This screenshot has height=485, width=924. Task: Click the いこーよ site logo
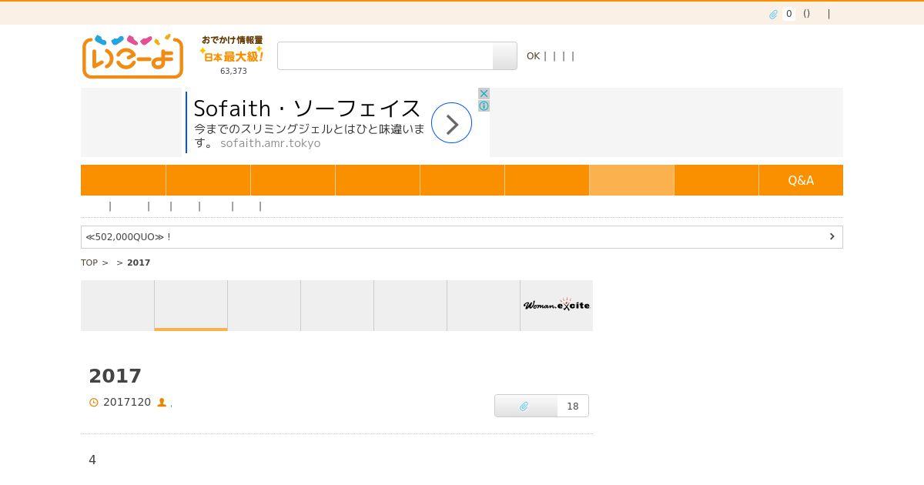(132, 56)
